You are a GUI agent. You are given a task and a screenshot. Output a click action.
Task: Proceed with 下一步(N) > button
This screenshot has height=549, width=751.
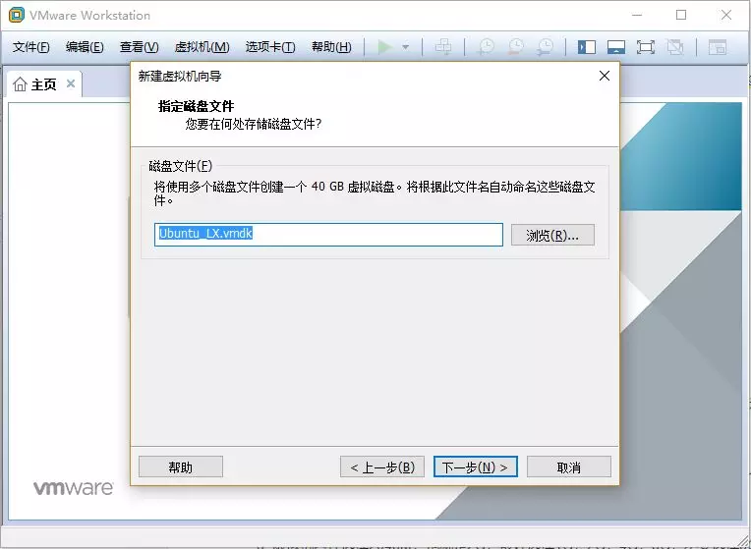pos(476,467)
